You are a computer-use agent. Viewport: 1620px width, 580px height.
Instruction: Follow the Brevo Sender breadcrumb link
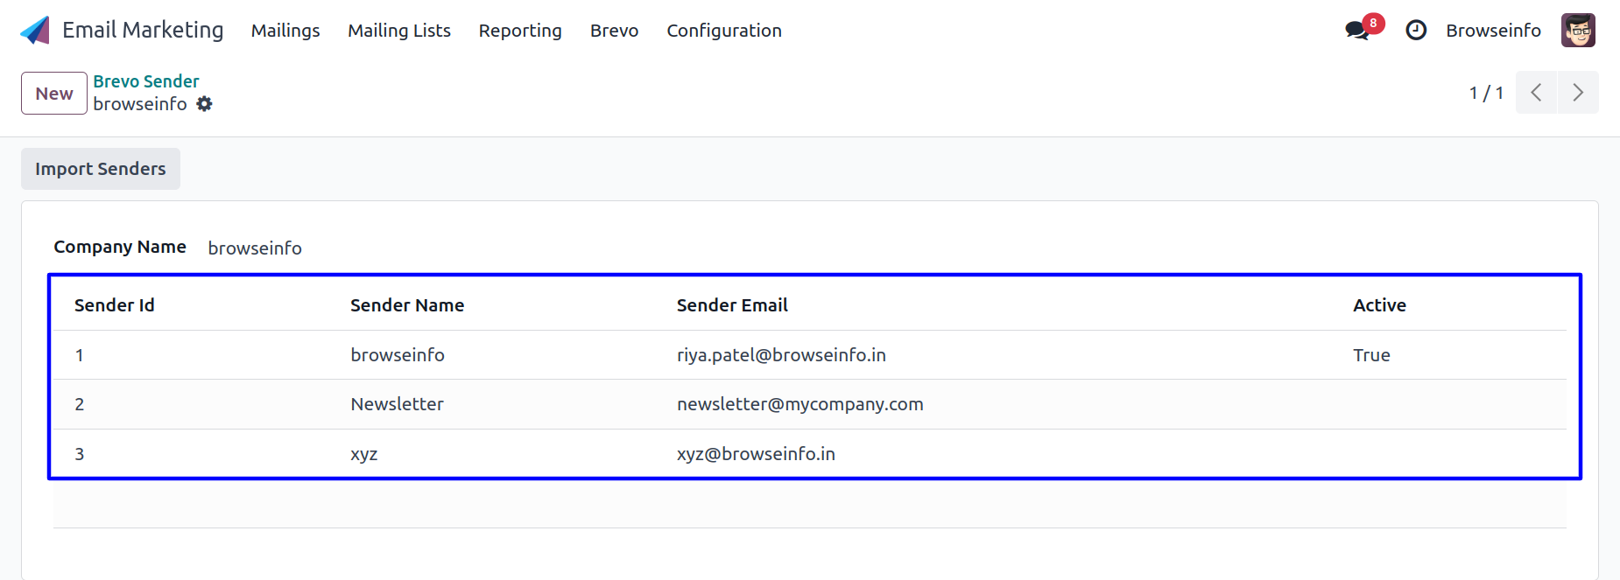coord(146,81)
